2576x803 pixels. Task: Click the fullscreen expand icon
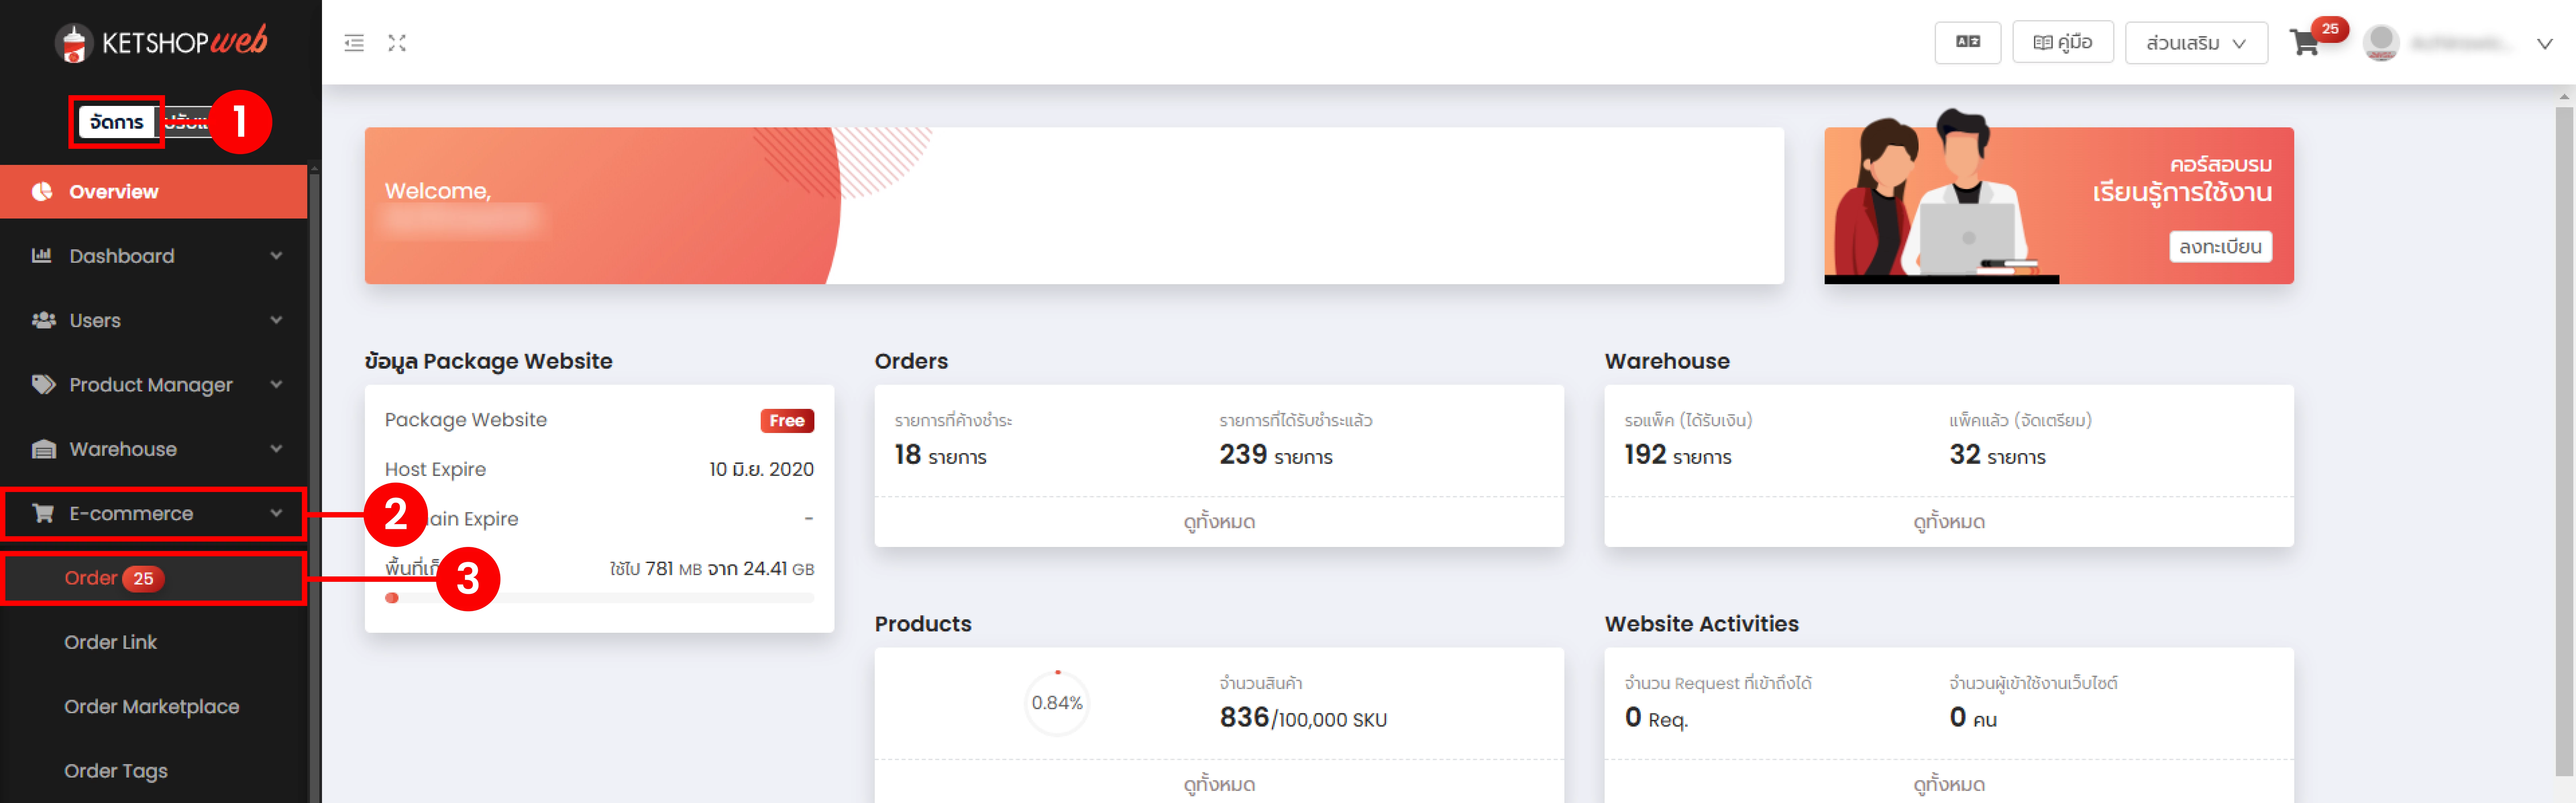tap(397, 43)
